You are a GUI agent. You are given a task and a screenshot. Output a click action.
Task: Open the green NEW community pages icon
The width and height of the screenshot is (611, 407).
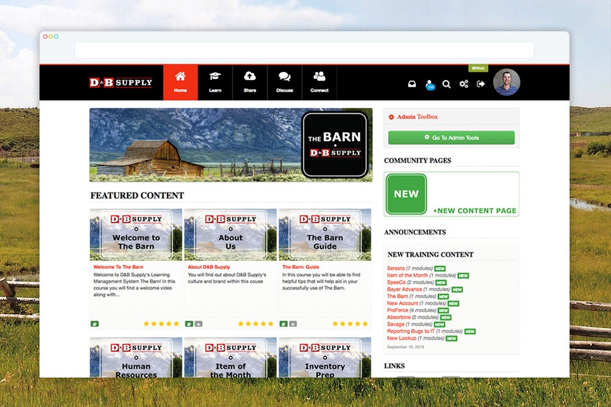pyautogui.click(x=406, y=194)
